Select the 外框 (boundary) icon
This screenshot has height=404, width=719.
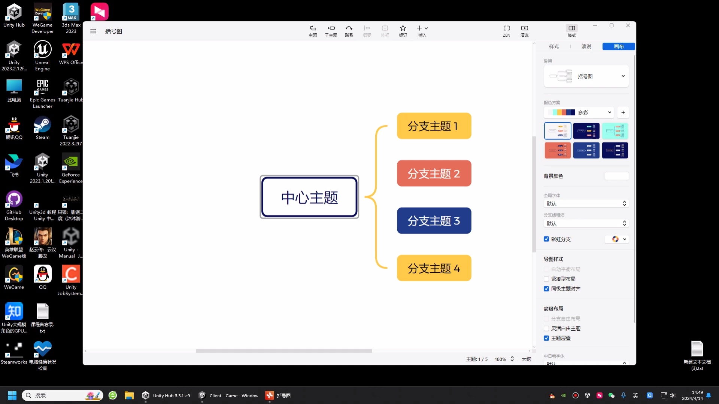385,31
